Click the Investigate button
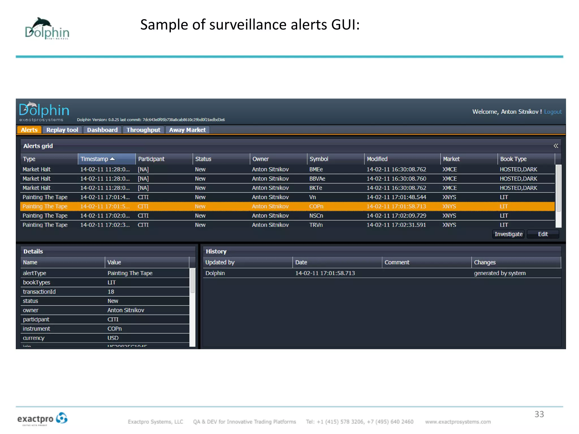Image resolution: width=579 pixels, height=434 pixels. 508,234
